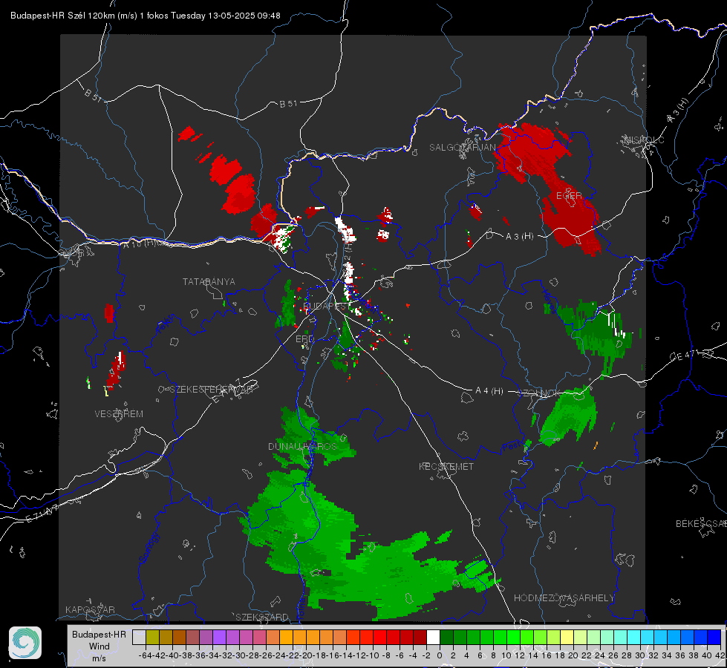Viewport: 727px width, 668px height.
Task: Click the ÉRD town label
Action: pyautogui.click(x=304, y=339)
